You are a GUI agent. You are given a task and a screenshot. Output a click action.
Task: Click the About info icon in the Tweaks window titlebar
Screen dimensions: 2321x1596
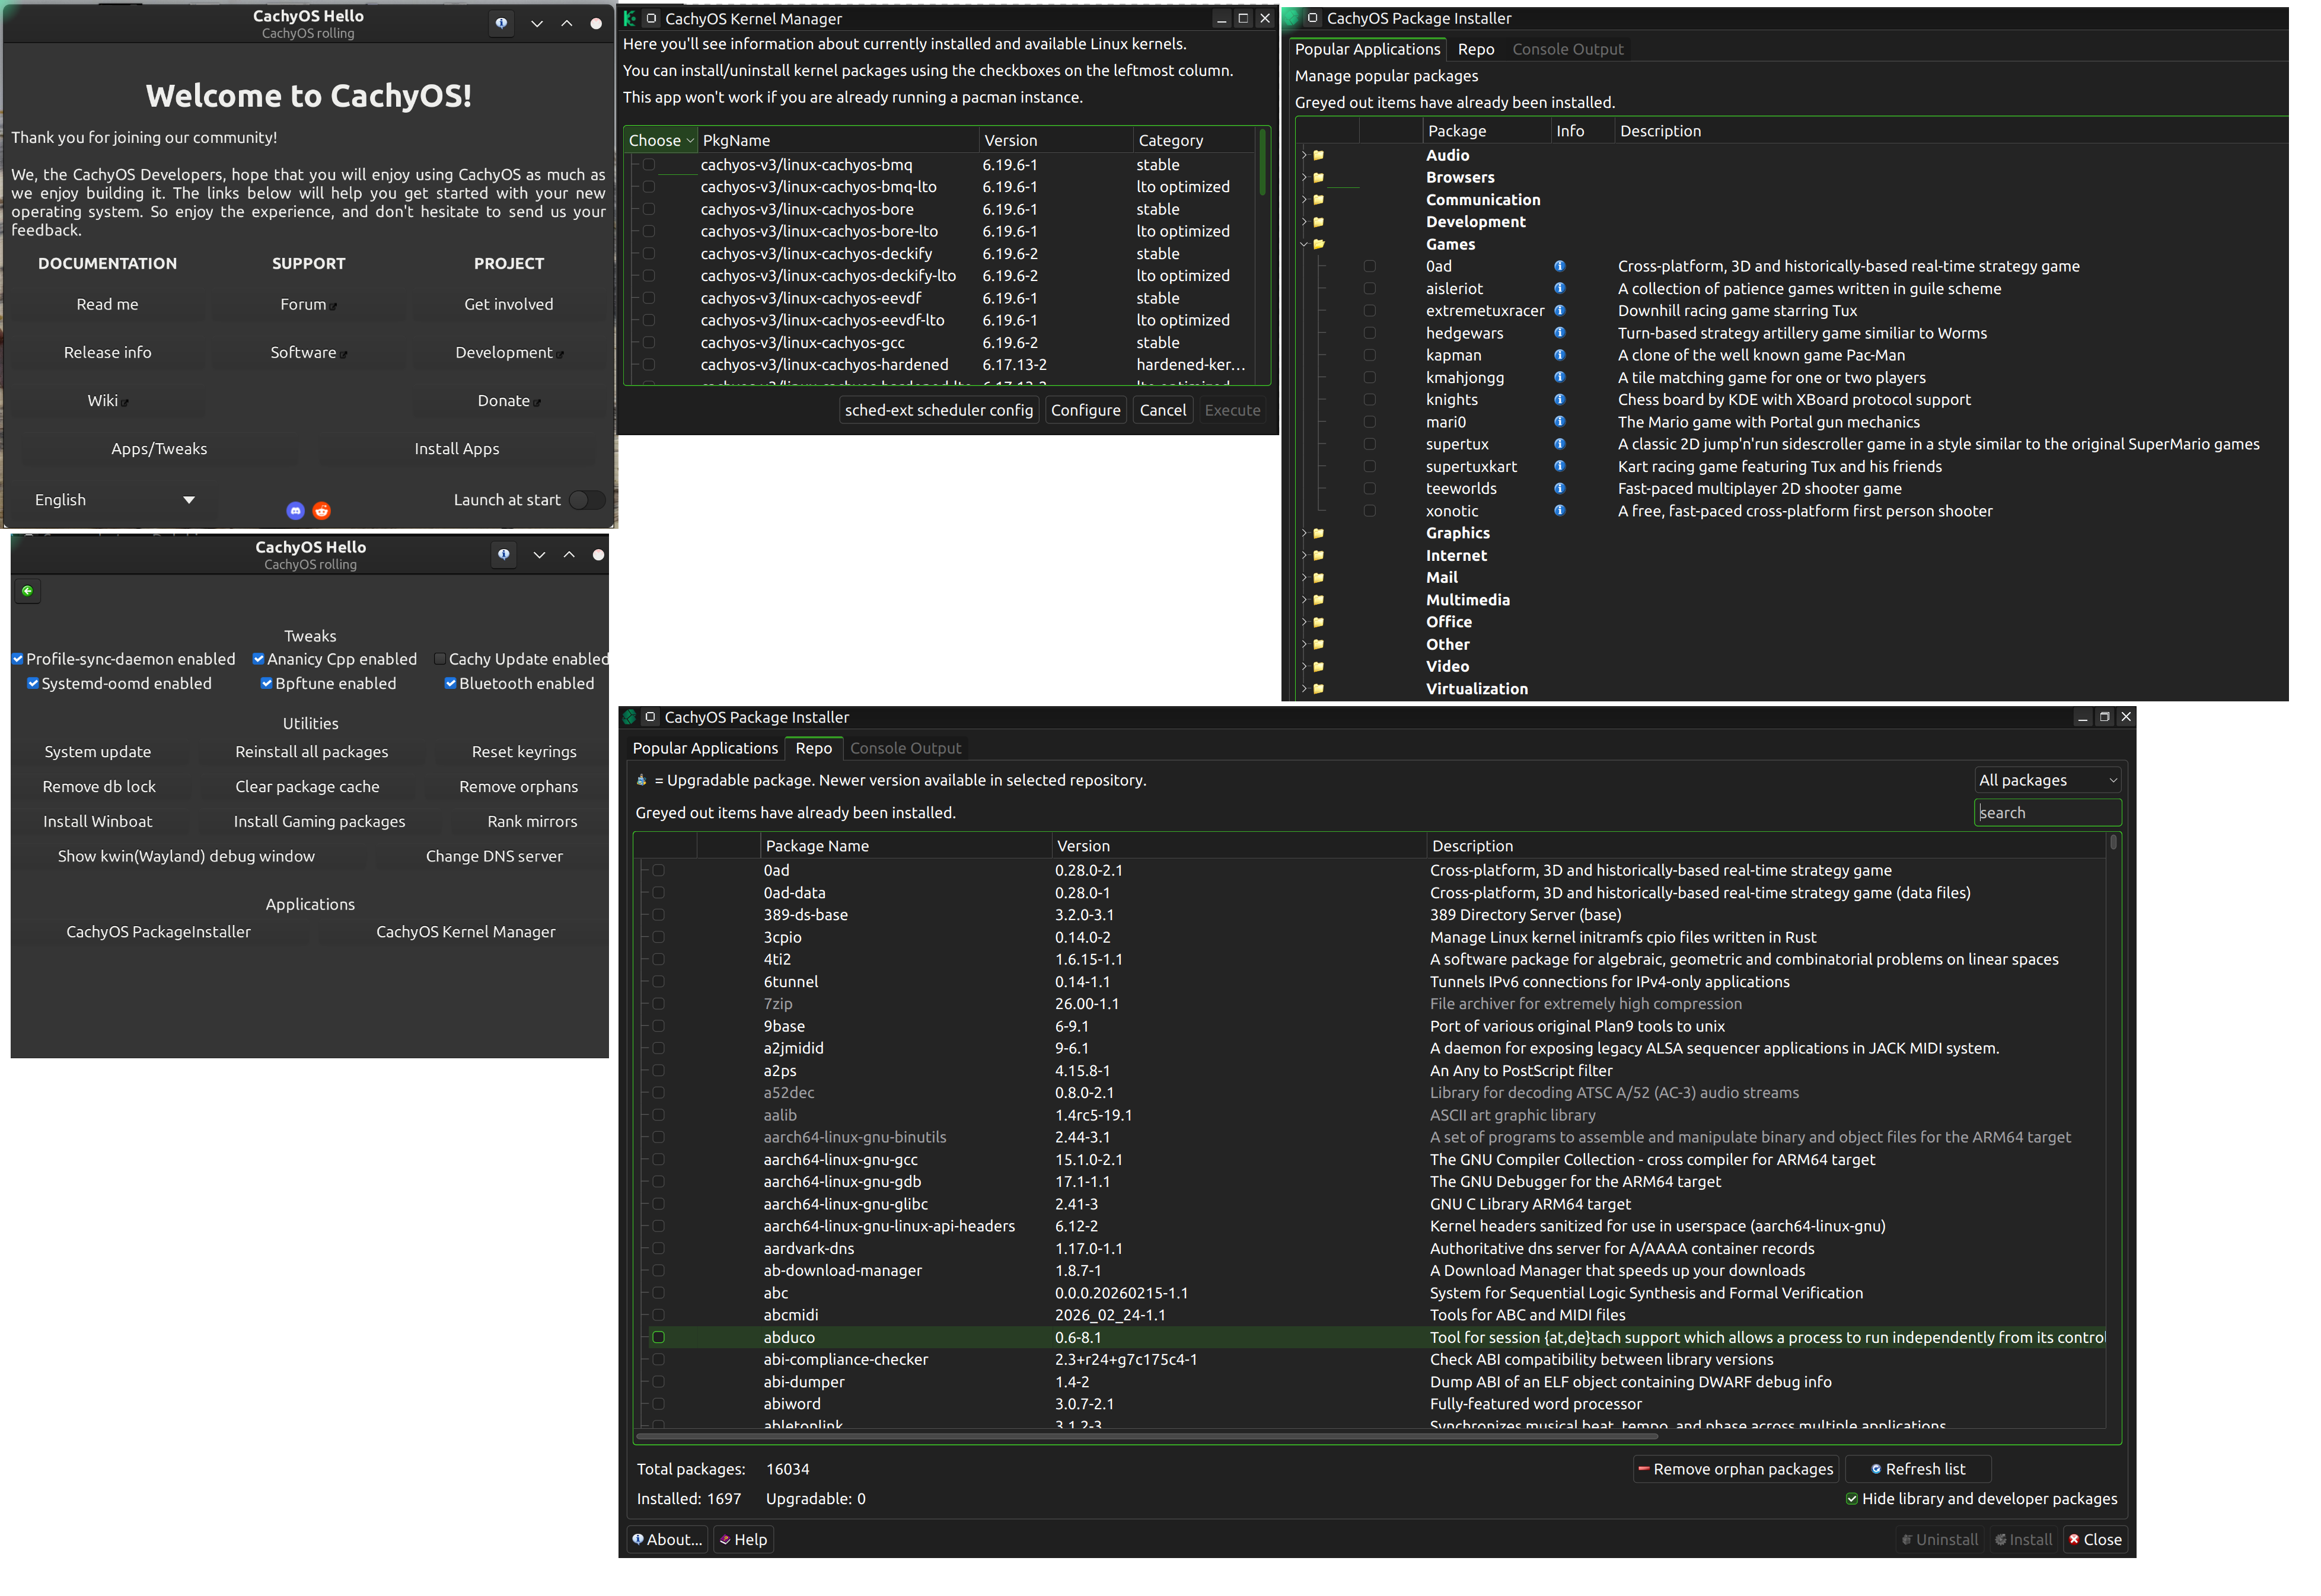click(504, 554)
